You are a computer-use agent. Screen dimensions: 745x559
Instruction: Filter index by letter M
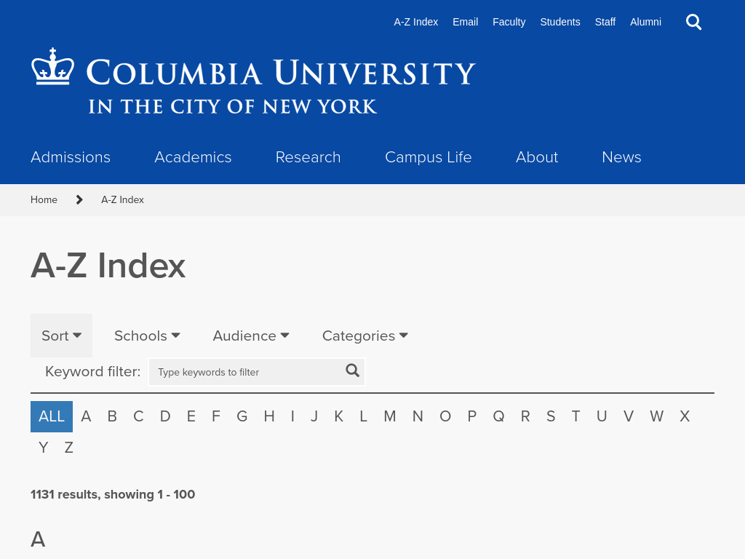(390, 416)
